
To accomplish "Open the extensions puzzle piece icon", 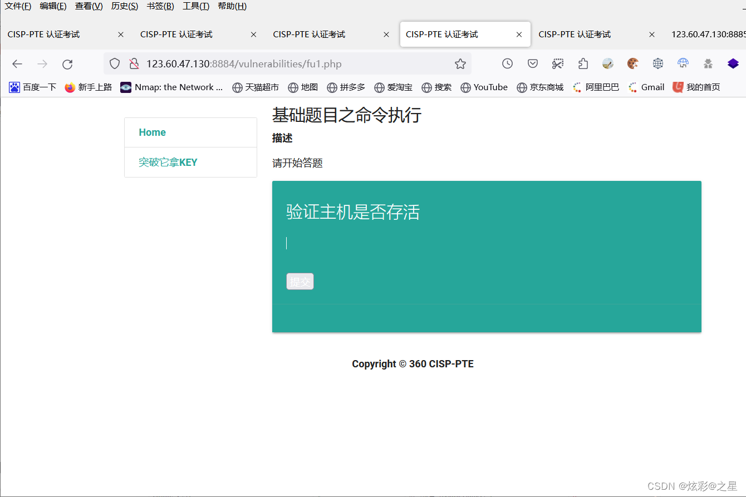I will click(x=583, y=63).
